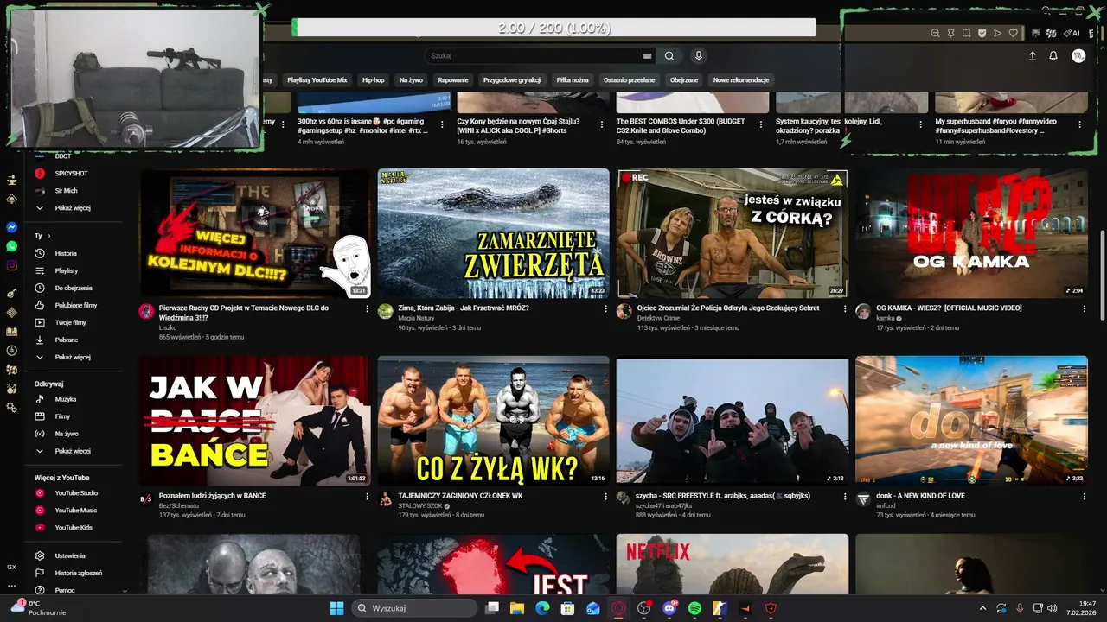Open the Opera GX sidebar three-dots menu
This screenshot has height=622, width=1107.
[12, 587]
